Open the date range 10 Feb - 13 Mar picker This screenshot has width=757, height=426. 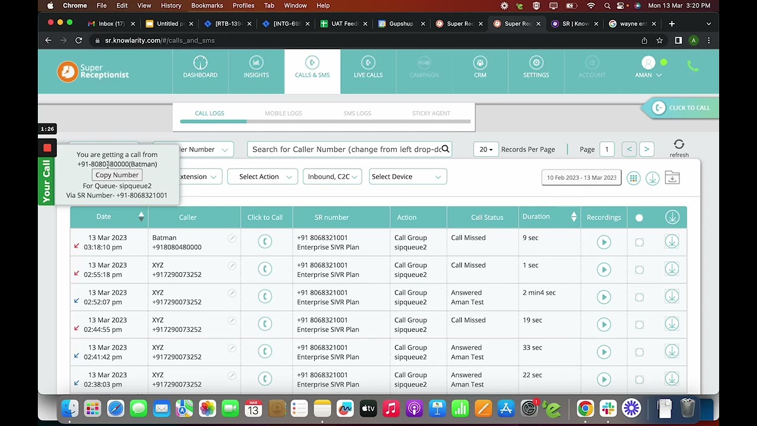(x=581, y=177)
